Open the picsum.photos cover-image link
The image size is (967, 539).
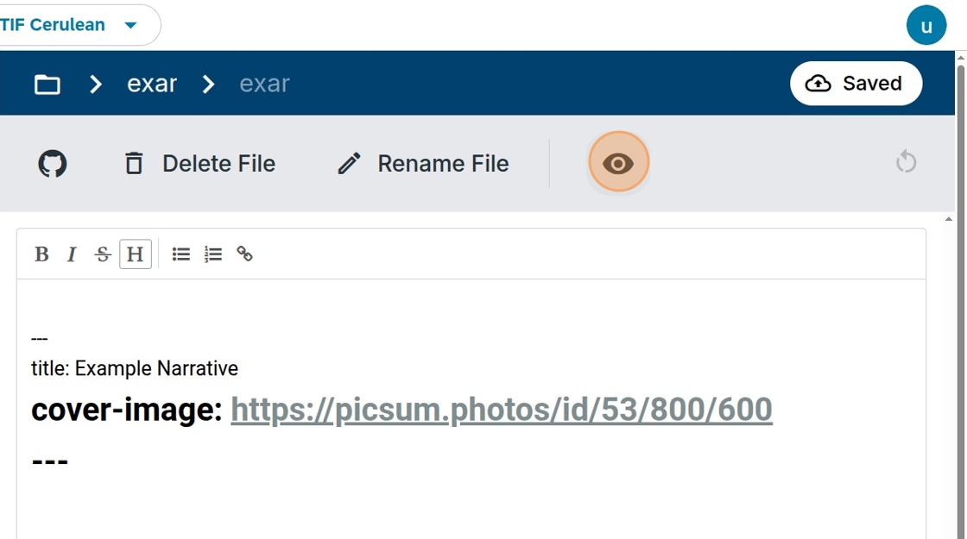502,410
